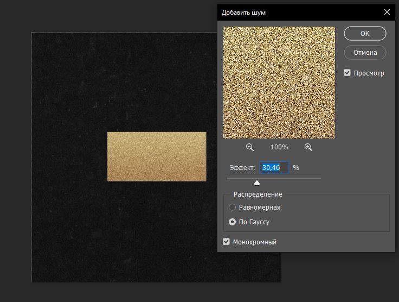Click the 100% preview zoom label
399x302 pixels.
[279, 147]
